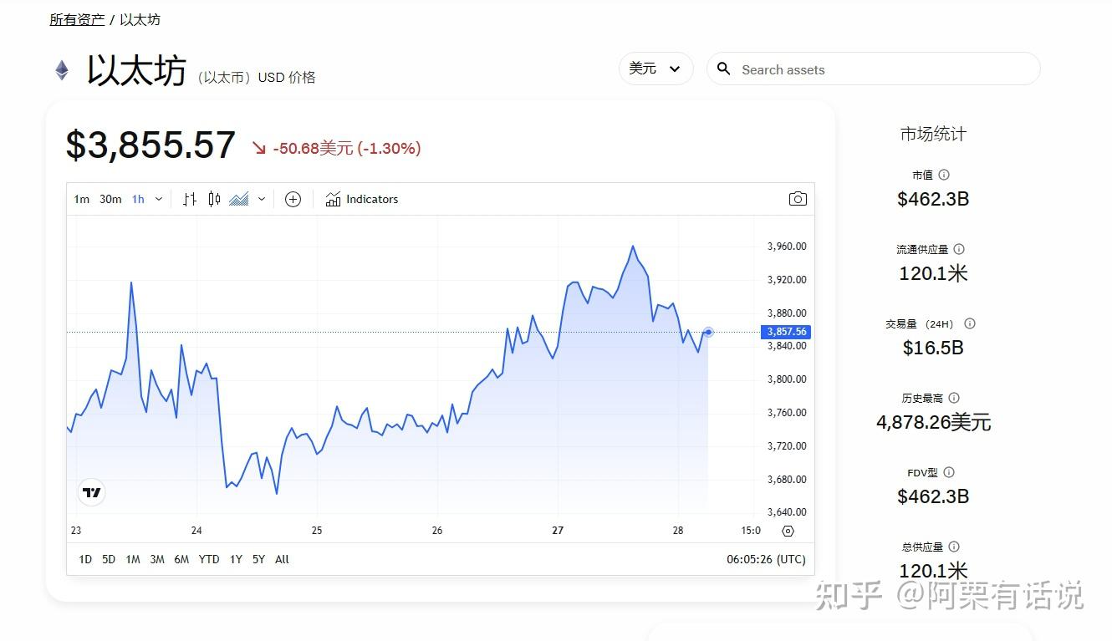The width and height of the screenshot is (1112, 641).
Task: Select the 1h chart interval
Action: [138, 199]
